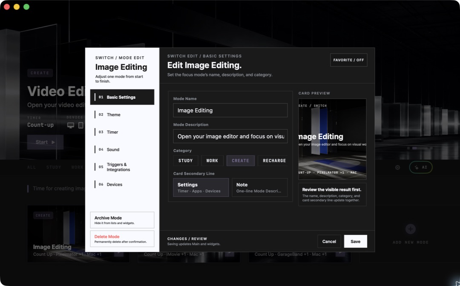
Task: Click the AI sparkle button in background
Action: pos(421,167)
